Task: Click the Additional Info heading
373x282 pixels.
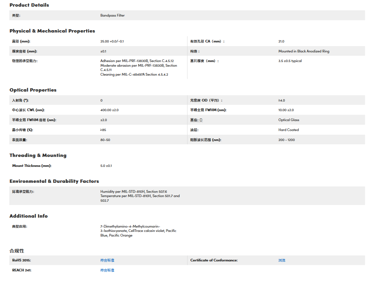Action: (29, 216)
